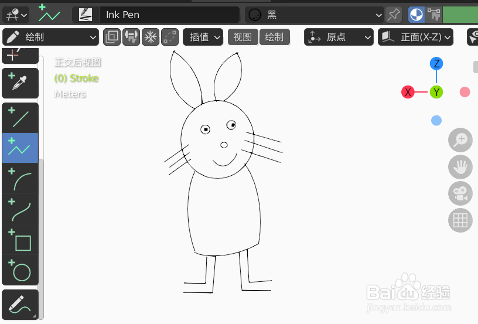The image size is (478, 324).
Task: Click the negative Z axis blue dot
Action: click(436, 120)
